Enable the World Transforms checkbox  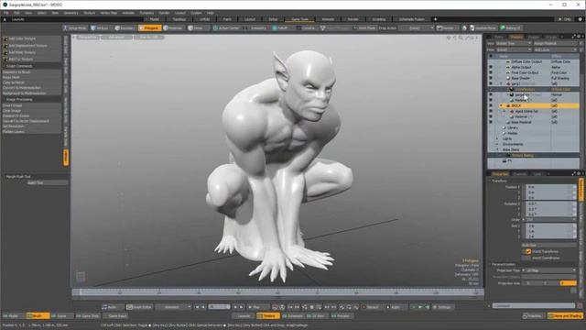528,252
